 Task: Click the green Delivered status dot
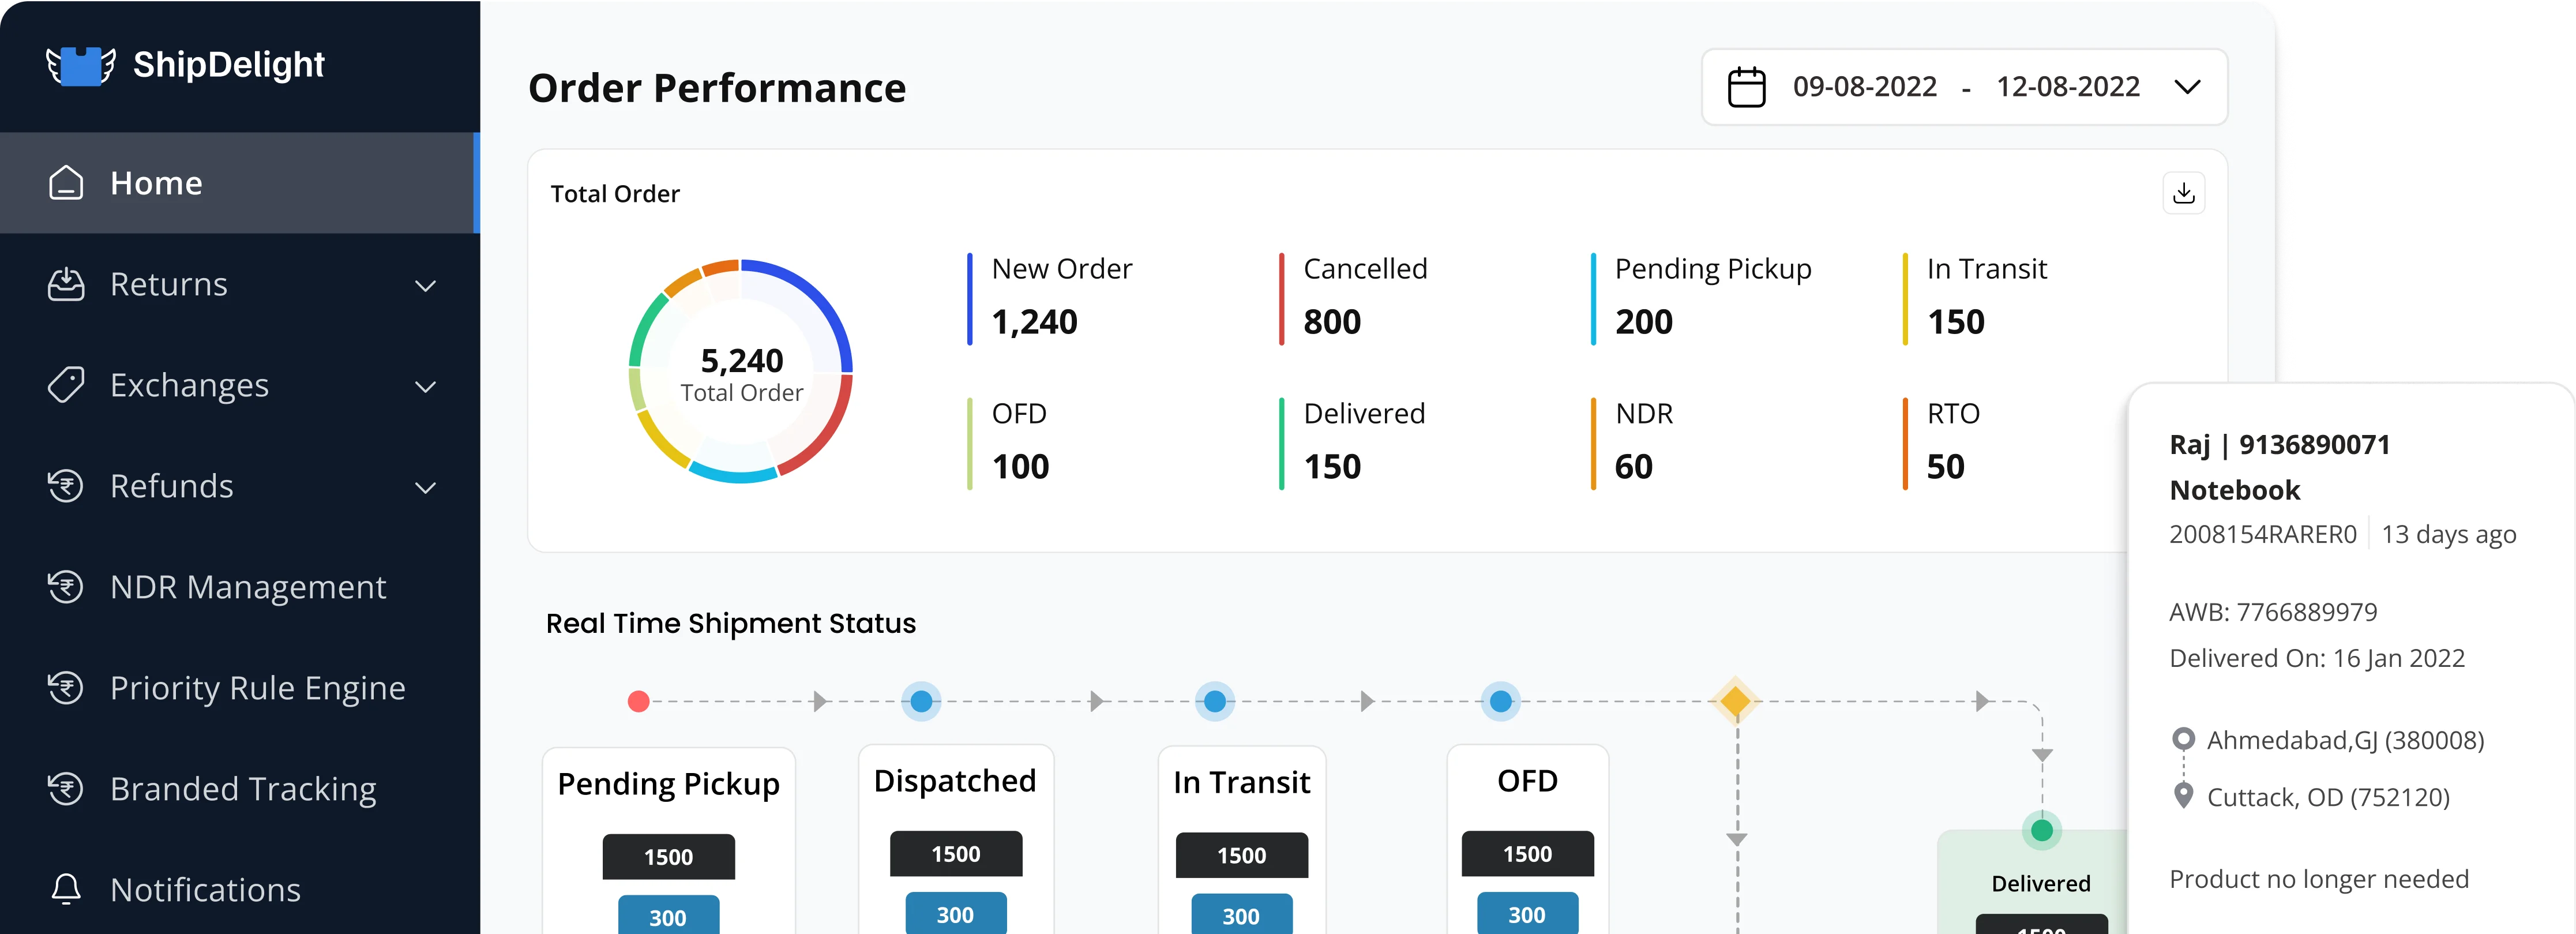click(2041, 830)
